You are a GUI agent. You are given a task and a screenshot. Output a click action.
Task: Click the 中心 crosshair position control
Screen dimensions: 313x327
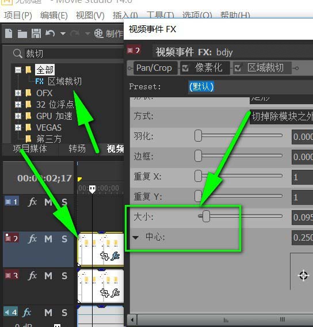click(x=303, y=276)
